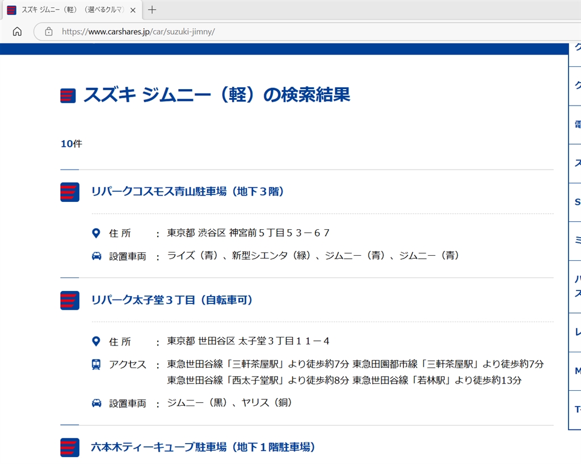
Task: Click the page heading スズキ ジムニー（軽）の検索結果
Action: point(217,95)
